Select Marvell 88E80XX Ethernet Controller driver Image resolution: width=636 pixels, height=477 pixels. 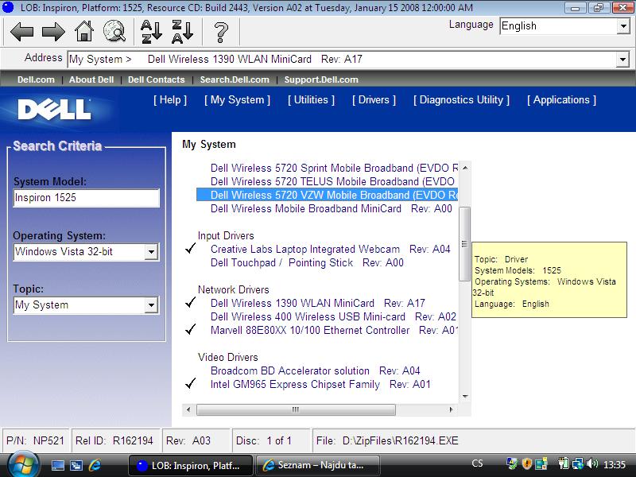(334, 330)
